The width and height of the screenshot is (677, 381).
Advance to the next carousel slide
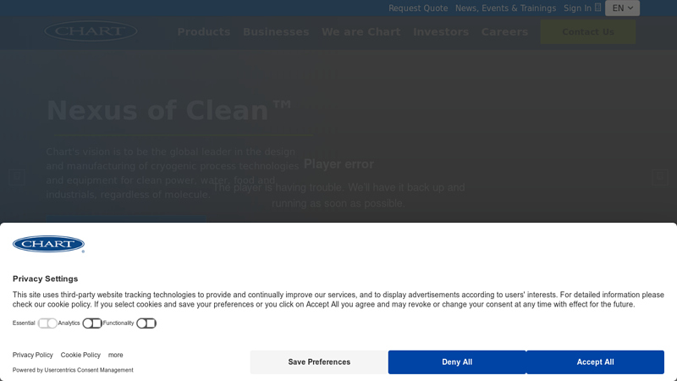pos(660,177)
